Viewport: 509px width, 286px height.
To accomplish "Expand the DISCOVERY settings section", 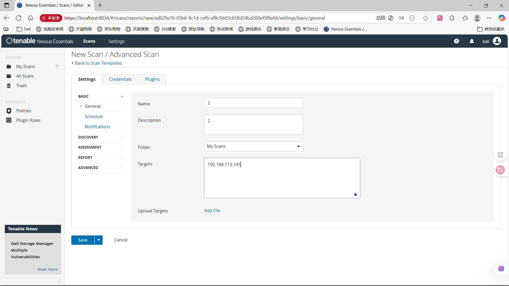I will coord(101,137).
